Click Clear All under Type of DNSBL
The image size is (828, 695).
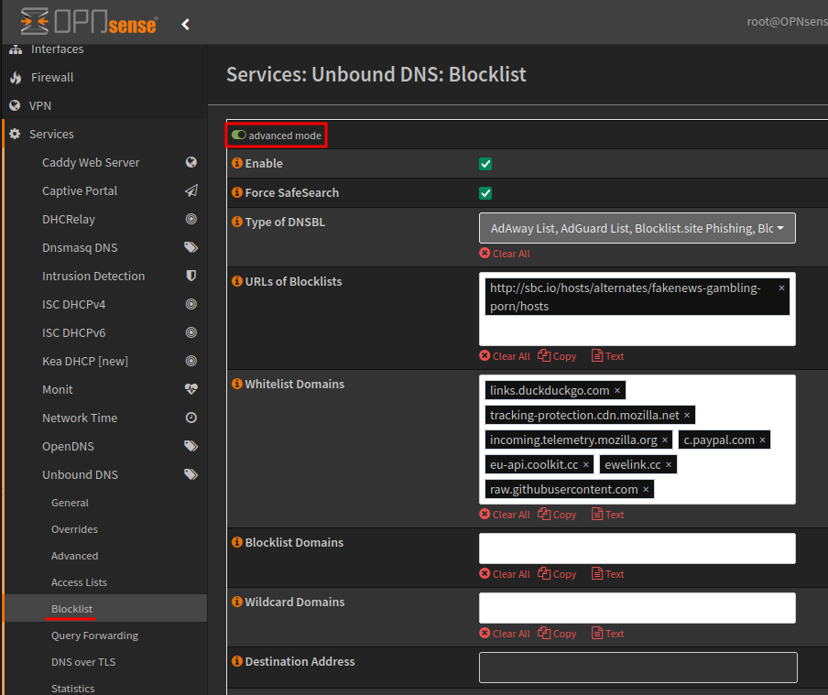505,254
